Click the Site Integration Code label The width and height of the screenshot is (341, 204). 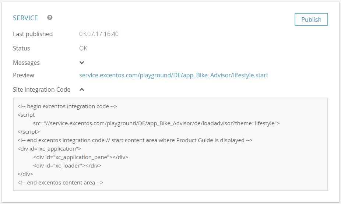click(42, 89)
